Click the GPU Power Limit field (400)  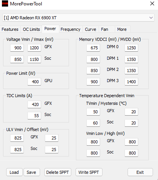click(x=34, y=82)
